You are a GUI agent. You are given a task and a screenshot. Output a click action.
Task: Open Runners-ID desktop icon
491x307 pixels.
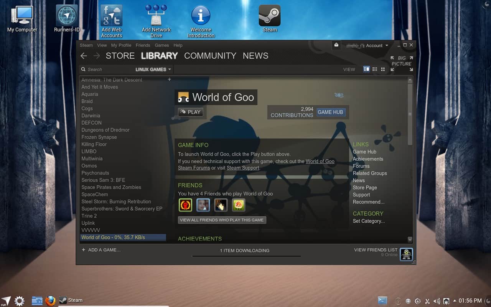click(67, 18)
